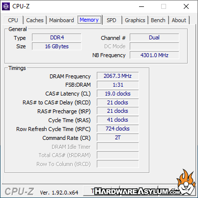This screenshot has width=198, height=198.
Task: Click the NB Frequency 4301.0 MHz field
Action: coord(154,55)
